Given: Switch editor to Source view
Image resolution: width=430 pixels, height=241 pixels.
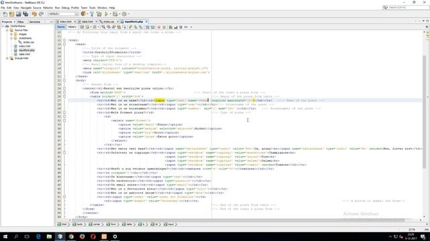Looking at the screenshot, I should click(61, 27).
